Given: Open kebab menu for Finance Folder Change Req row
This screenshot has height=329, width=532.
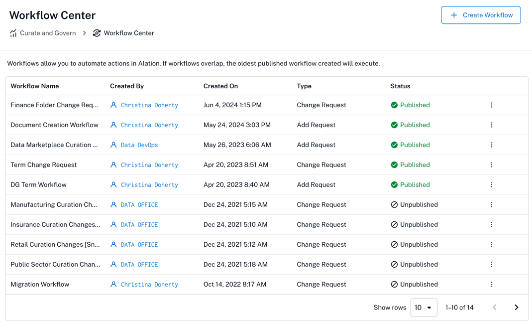Looking at the screenshot, I should point(491,105).
